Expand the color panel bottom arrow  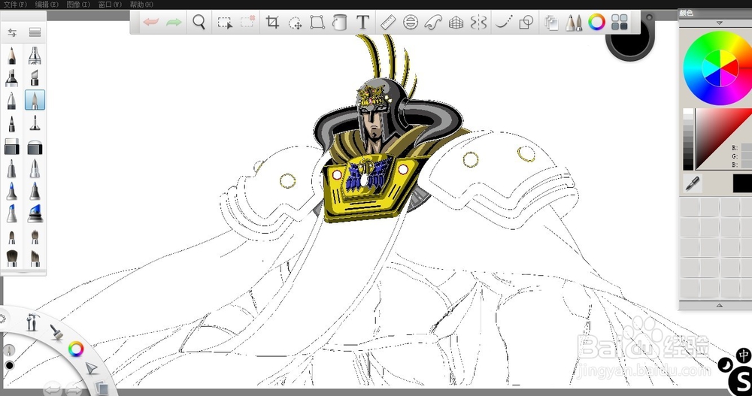tap(719, 305)
